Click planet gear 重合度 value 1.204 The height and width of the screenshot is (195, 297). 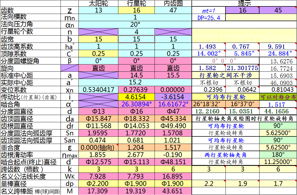coord(136,147)
